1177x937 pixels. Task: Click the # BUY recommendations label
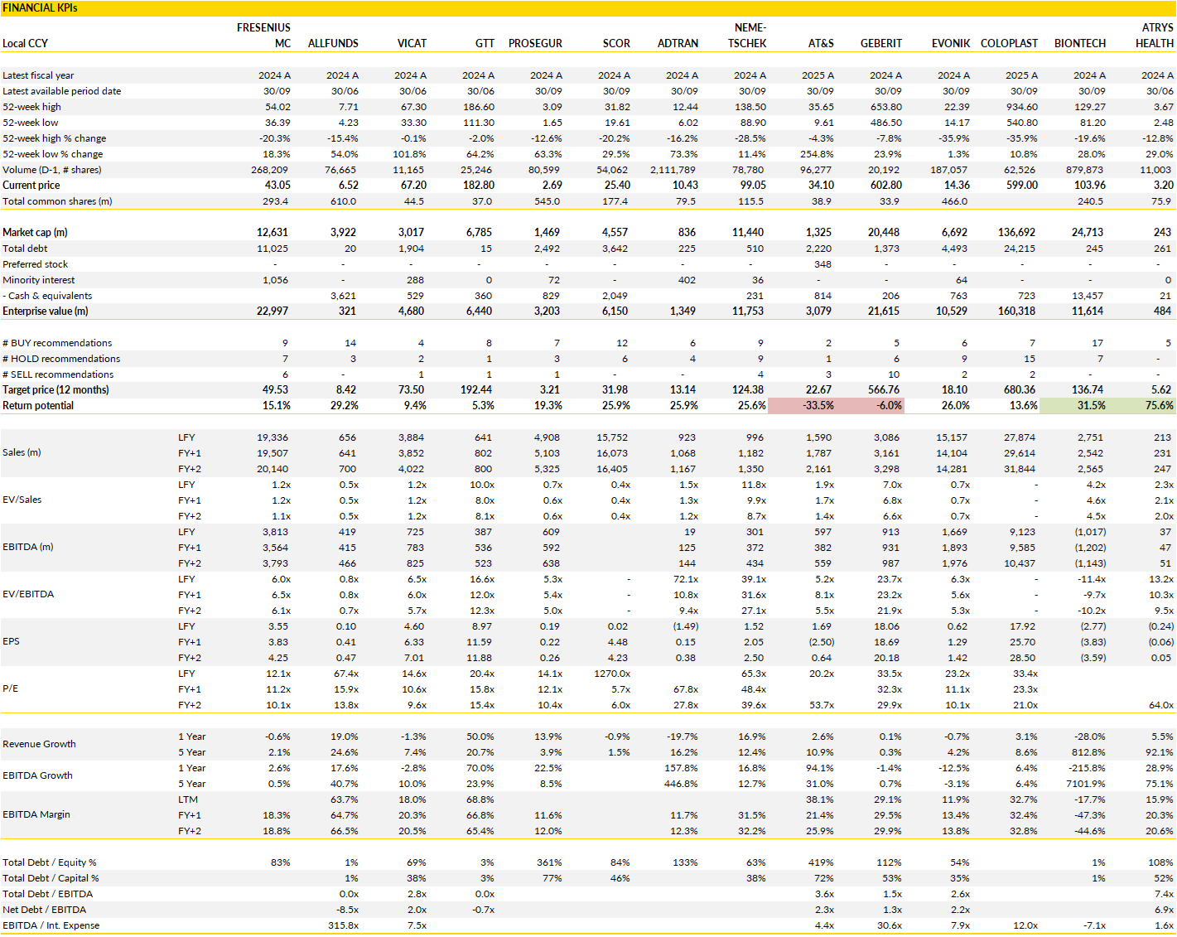57,343
